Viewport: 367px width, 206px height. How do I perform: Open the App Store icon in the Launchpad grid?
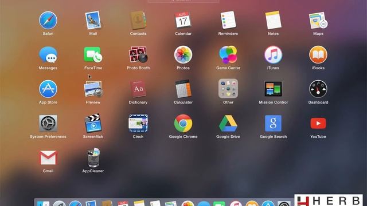[x=48, y=89]
